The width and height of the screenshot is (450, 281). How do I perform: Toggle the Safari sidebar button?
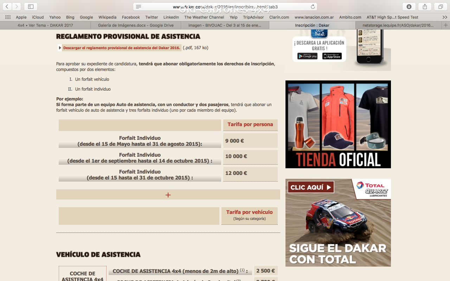(31, 7)
